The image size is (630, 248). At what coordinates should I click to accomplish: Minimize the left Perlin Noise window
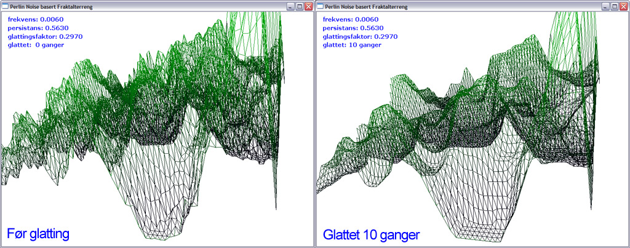point(291,6)
